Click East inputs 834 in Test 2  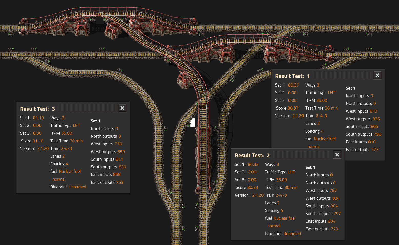tap(320, 221)
